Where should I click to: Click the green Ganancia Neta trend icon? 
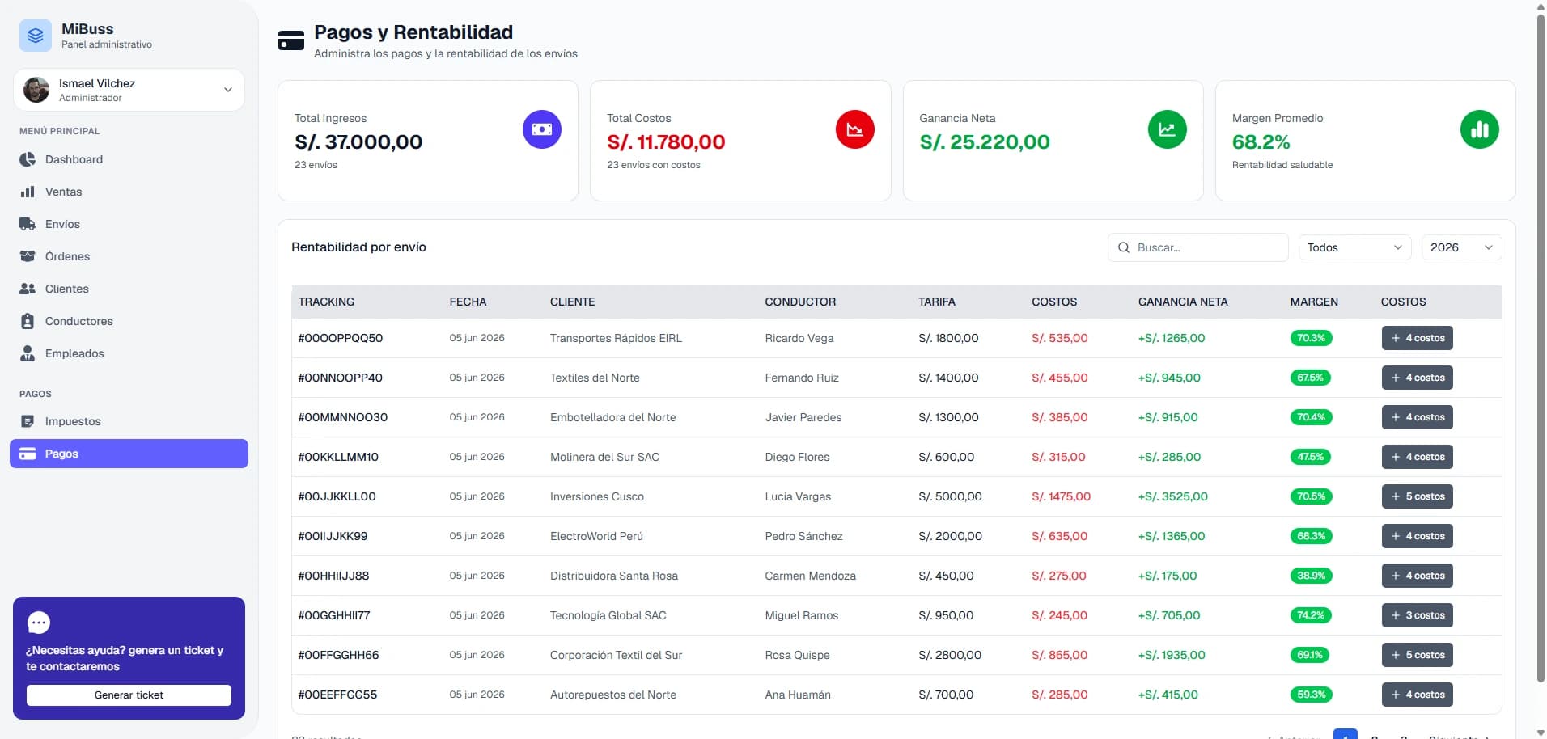click(1168, 129)
